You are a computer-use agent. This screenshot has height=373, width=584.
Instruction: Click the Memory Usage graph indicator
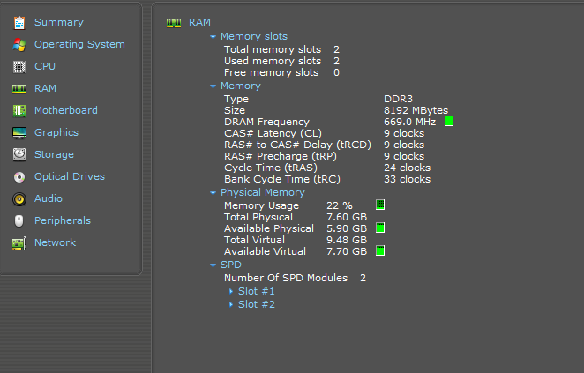tap(380, 205)
